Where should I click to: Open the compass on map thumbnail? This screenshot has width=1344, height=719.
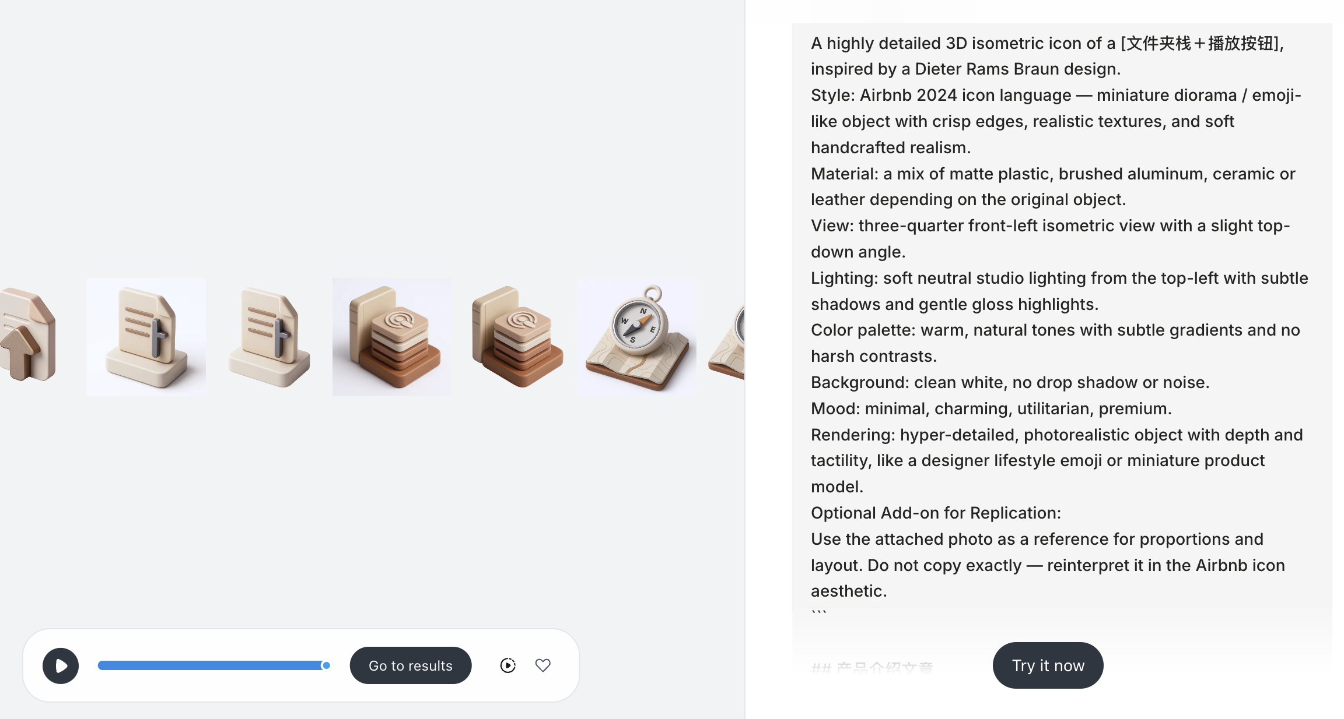pos(637,337)
